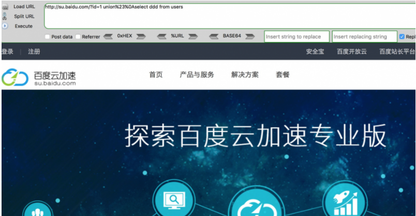416x216 pixels.
Task: Click the Load URL label
Action: tap(24, 7)
